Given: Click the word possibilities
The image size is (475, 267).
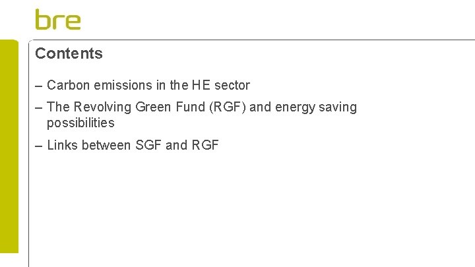Looking at the screenshot, I should [x=80, y=123].
